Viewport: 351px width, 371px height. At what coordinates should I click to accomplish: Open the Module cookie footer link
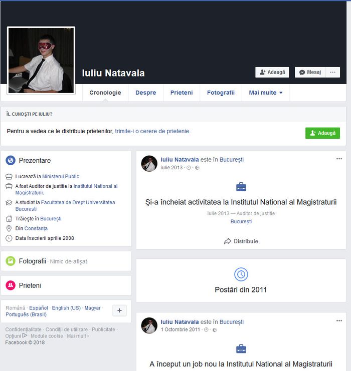pos(47,336)
